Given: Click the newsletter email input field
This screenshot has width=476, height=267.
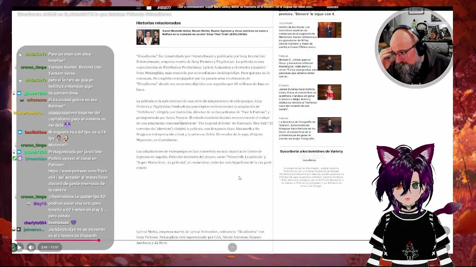Looking at the screenshot, I should tap(311, 156).
